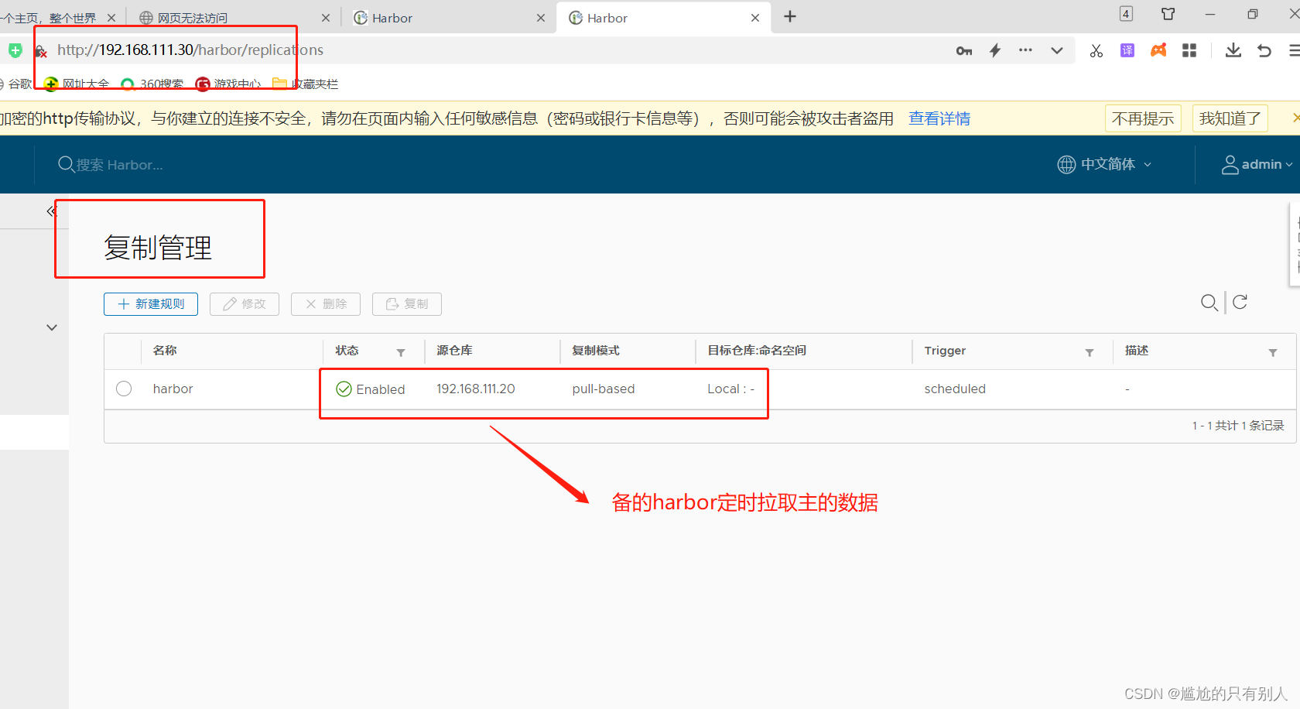Click the 修改 button
The image size is (1300, 709).
pos(245,304)
